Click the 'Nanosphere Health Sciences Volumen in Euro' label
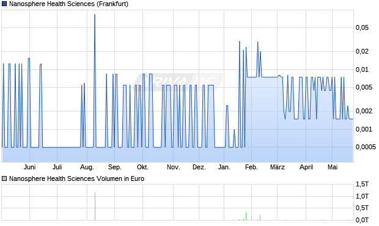The height and width of the screenshot is (226, 379). 76,178
